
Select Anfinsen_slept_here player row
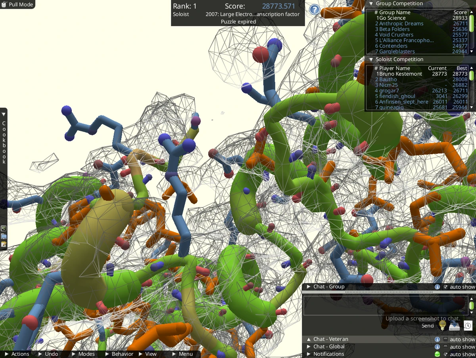(x=421, y=102)
